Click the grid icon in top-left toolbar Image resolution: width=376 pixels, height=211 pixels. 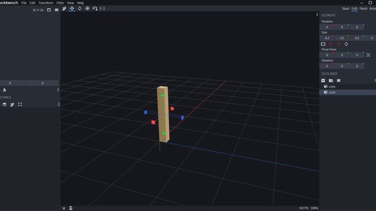click(56, 10)
